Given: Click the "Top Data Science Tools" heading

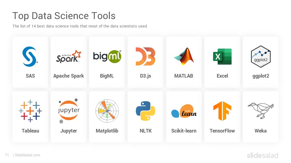Looking at the screenshot, I should 64,16.
